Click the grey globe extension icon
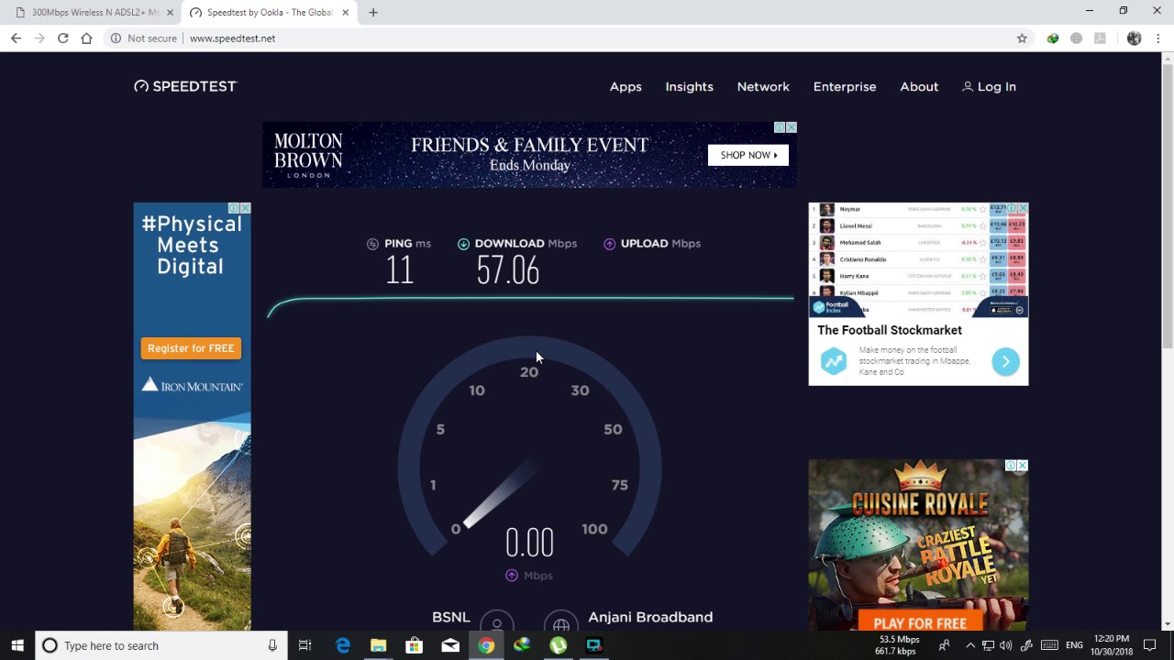1174x660 pixels. 1077,38
